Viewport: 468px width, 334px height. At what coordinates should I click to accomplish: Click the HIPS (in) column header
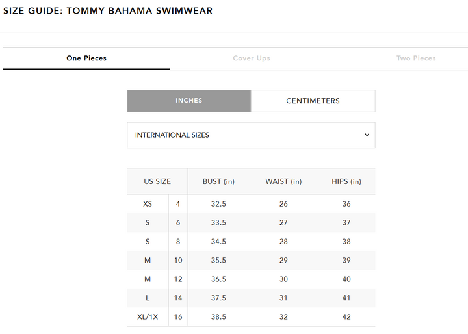coord(346,181)
